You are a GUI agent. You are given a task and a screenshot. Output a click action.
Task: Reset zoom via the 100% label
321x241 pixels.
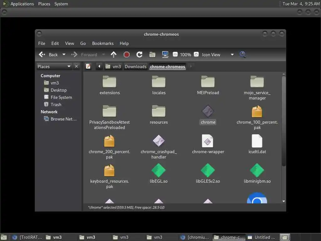coord(186,55)
